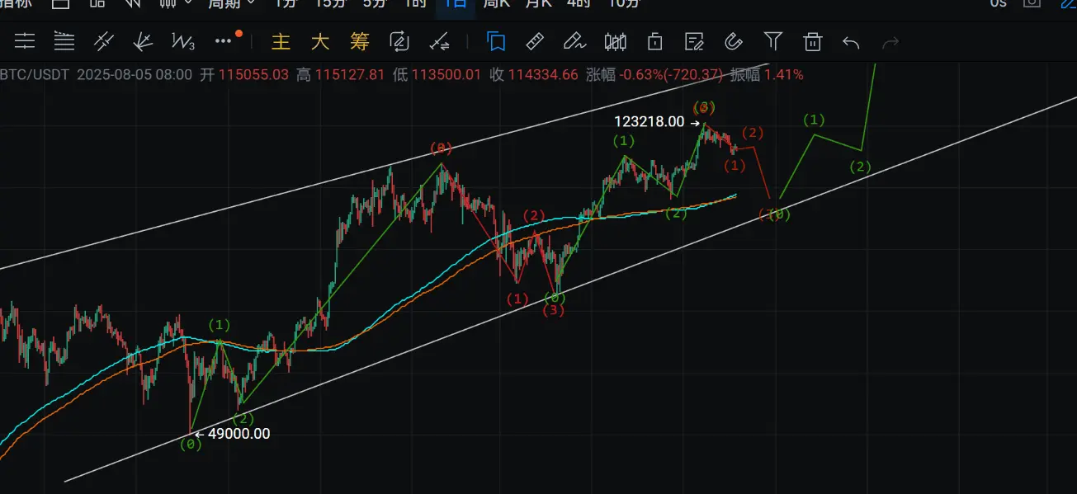Click the candlestick style icon
The image size is (1077, 494).
click(615, 41)
